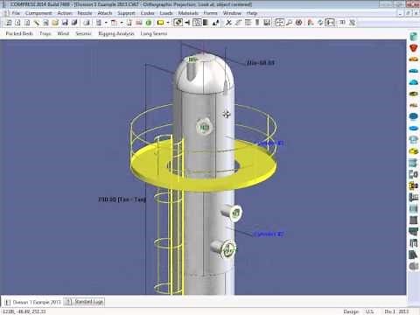The height and width of the screenshot is (315, 420).
Task: Click the Long Seams button
Action: click(x=154, y=33)
